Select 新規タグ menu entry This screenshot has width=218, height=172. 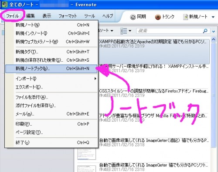click(x=51, y=52)
